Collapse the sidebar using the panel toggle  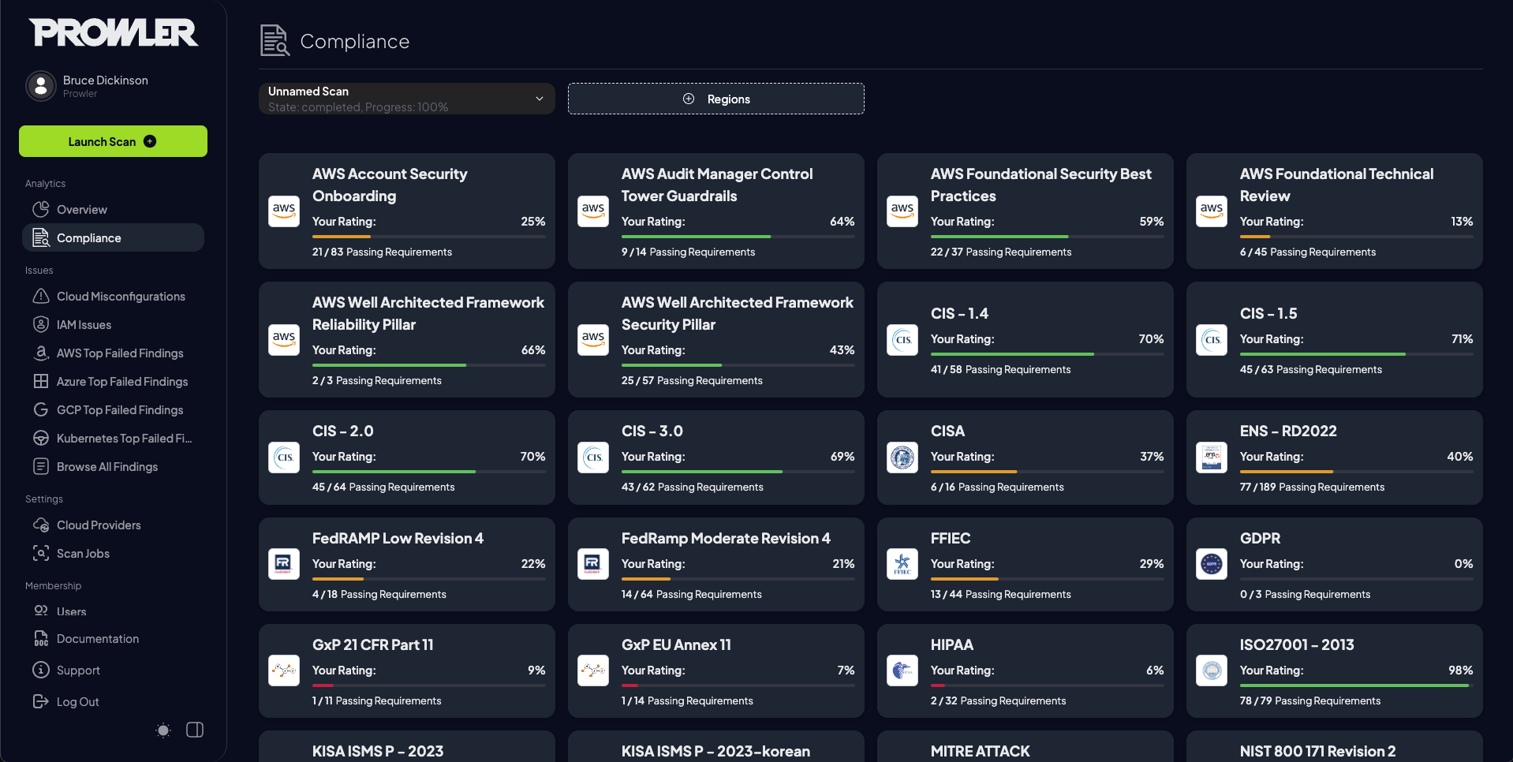click(x=195, y=730)
